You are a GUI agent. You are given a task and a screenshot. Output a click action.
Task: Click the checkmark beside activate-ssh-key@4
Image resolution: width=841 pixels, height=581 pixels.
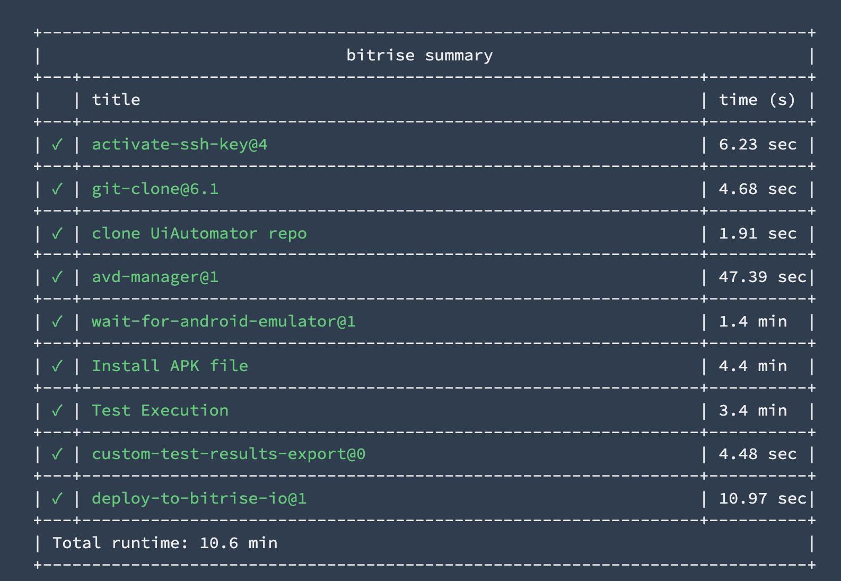pyautogui.click(x=57, y=144)
